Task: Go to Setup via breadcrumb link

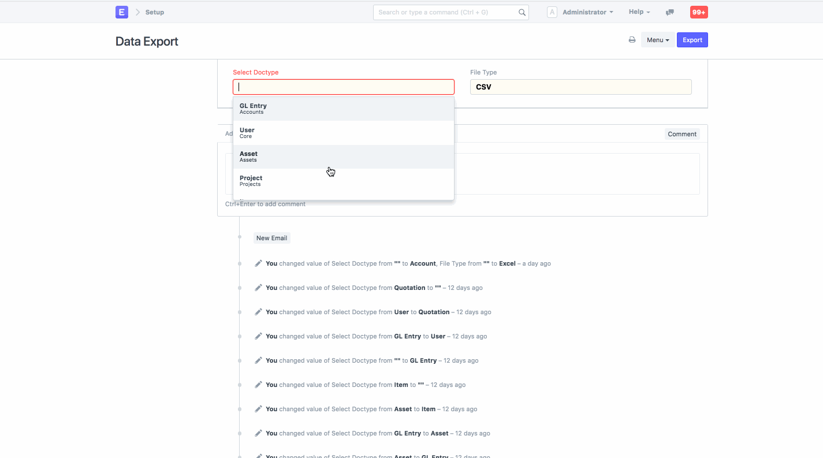Action: point(155,12)
